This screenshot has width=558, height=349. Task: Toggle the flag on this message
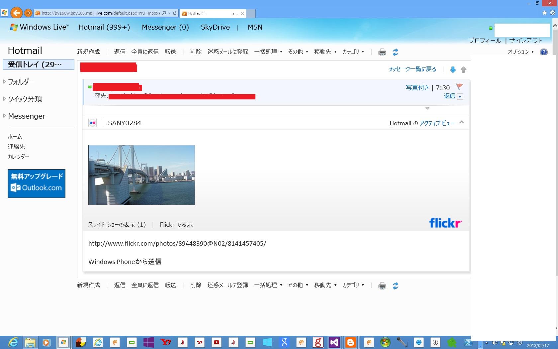459,87
